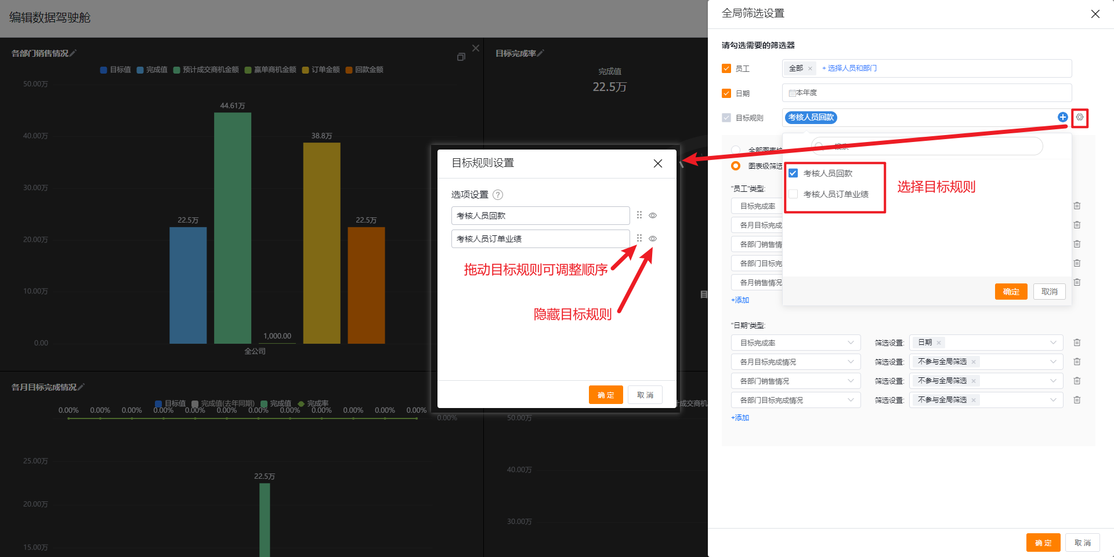
Task: Check 考核人员订单业绩 option
Action: (x=793, y=194)
